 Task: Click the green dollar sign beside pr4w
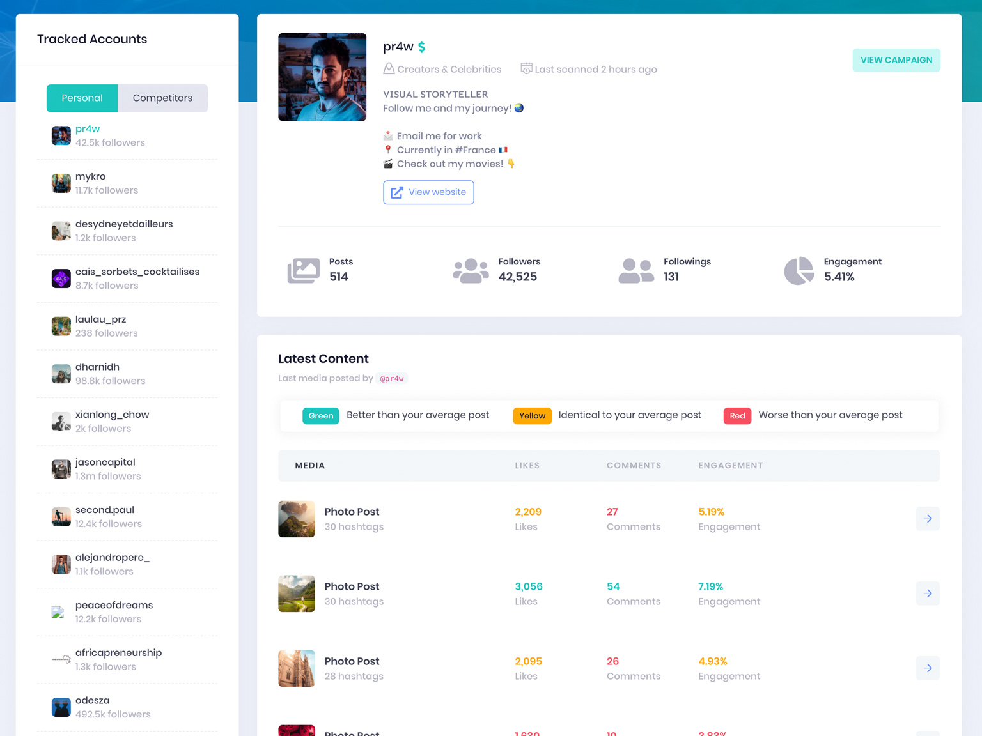[422, 47]
